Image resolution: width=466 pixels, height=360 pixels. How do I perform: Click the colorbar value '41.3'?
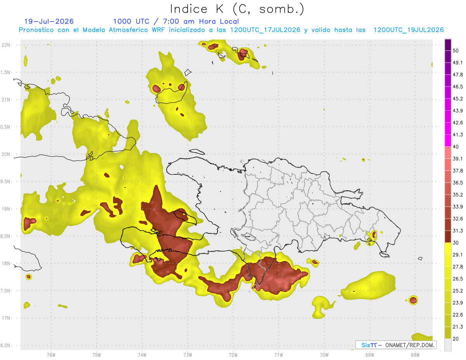click(x=457, y=135)
